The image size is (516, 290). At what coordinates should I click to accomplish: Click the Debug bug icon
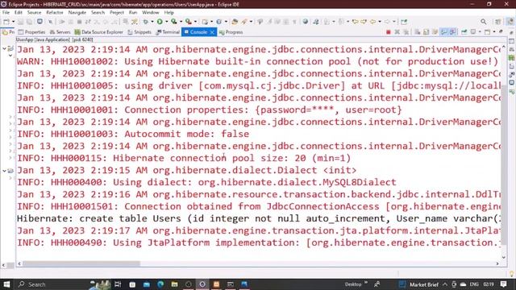[145, 22]
